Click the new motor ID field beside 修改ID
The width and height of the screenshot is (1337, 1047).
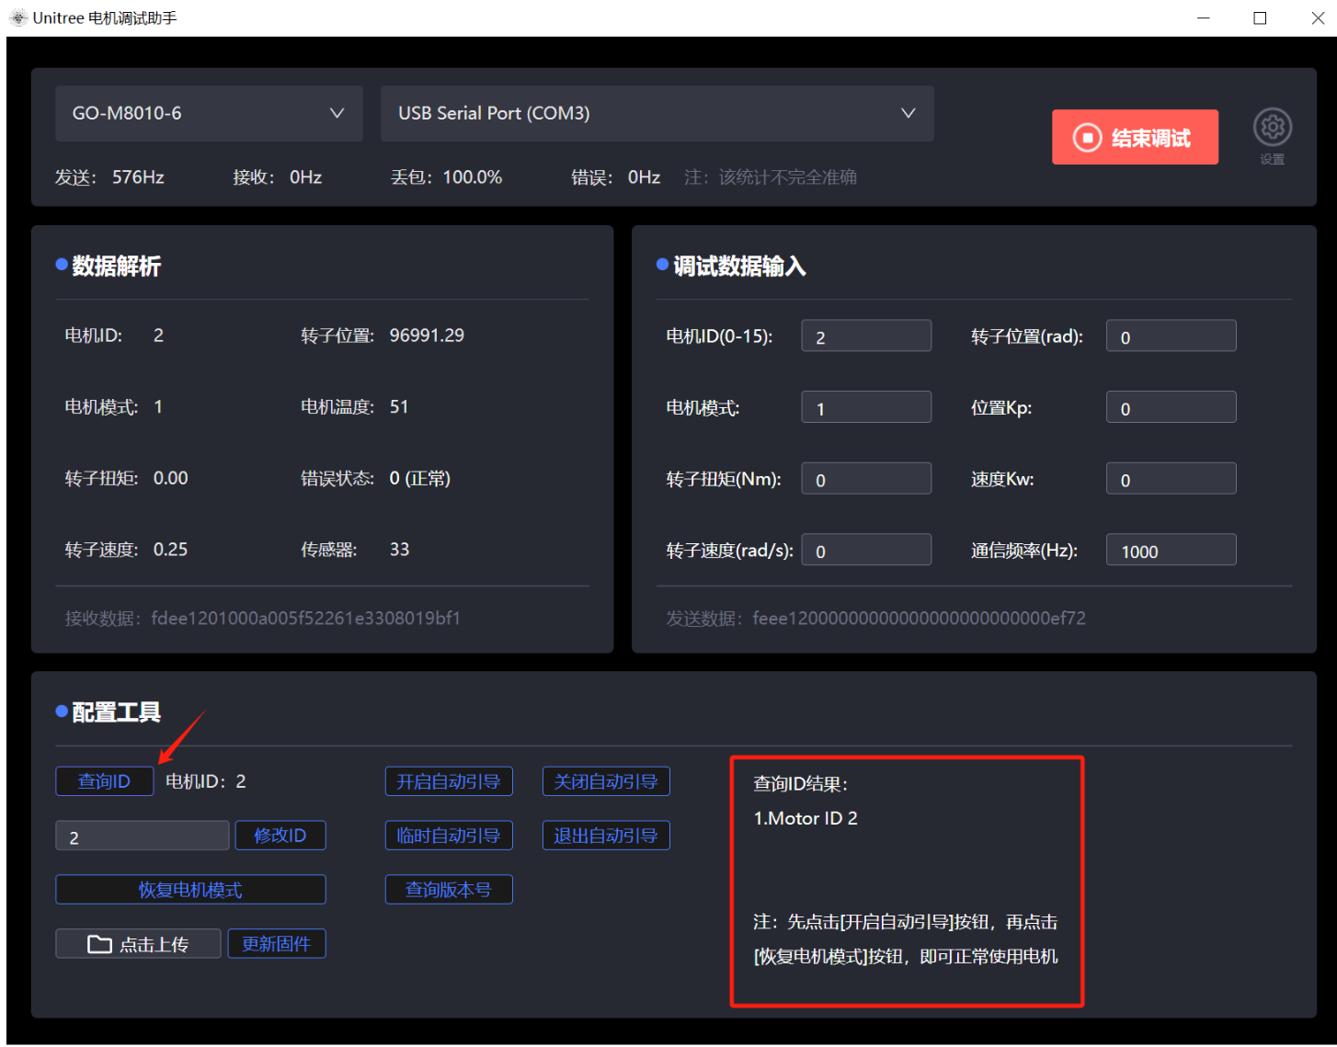click(142, 836)
